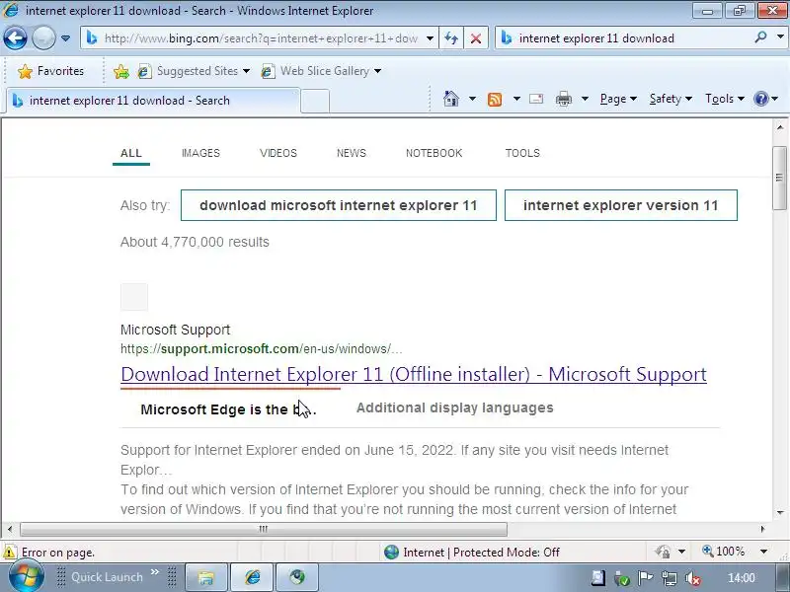Click the blue Help question mark icon

click(x=760, y=99)
